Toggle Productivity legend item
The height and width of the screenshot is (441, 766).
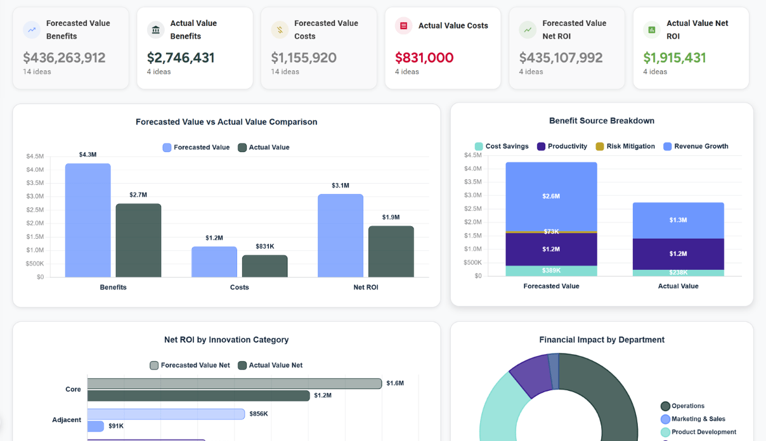coord(562,146)
